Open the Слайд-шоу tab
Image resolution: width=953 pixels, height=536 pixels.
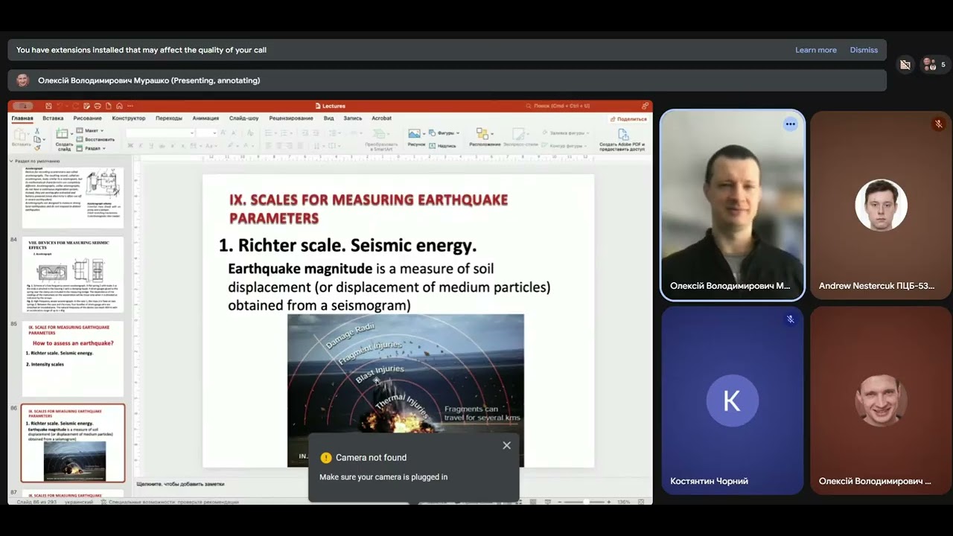(x=244, y=118)
